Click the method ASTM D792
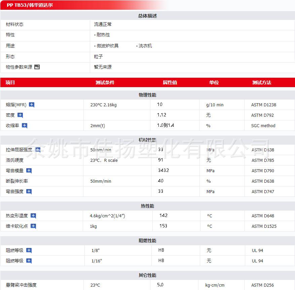 (262, 115)
